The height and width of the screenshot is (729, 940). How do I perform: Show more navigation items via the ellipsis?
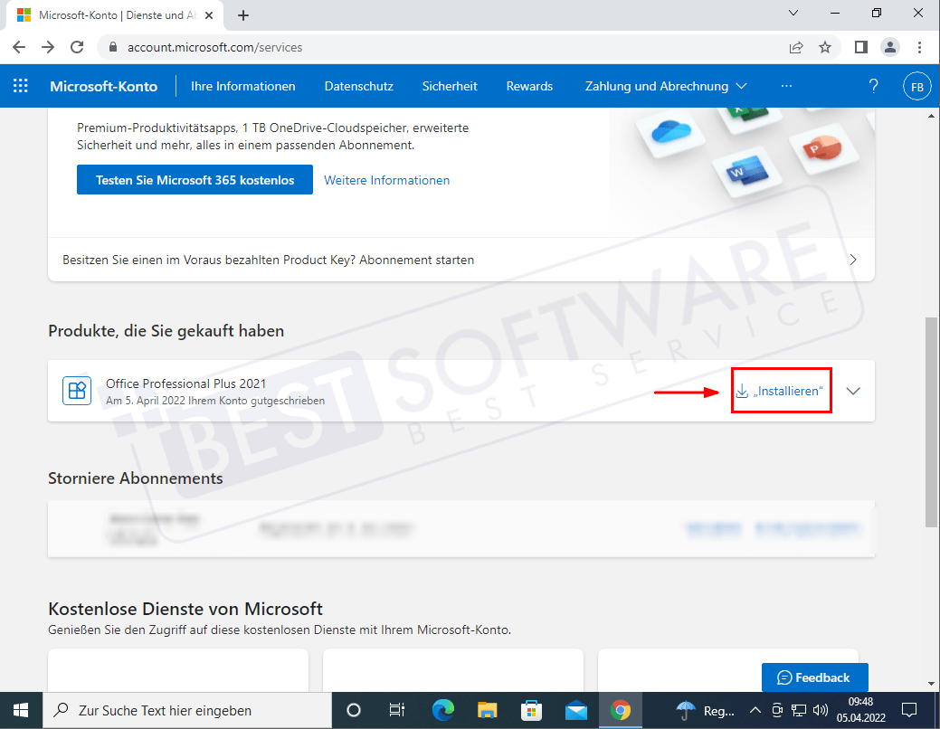coord(786,86)
